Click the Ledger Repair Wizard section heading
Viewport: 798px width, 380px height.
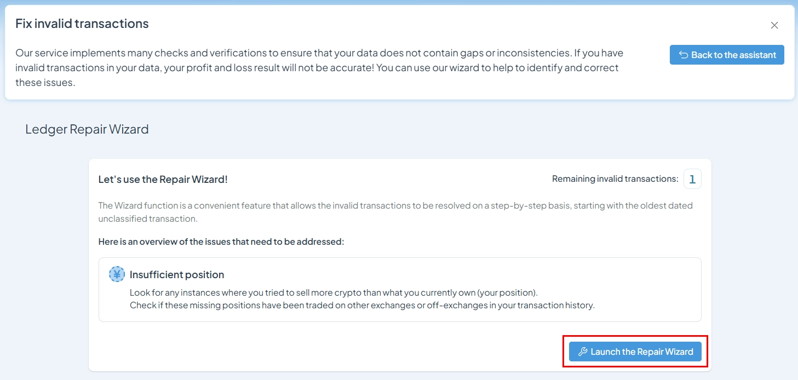click(x=87, y=129)
